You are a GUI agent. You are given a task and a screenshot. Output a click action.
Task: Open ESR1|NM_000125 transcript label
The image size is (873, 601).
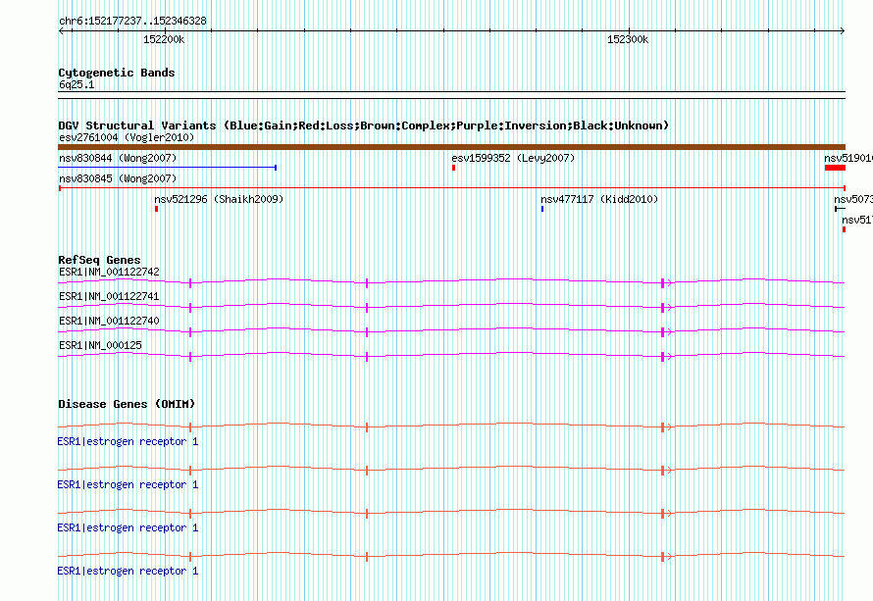pos(100,345)
